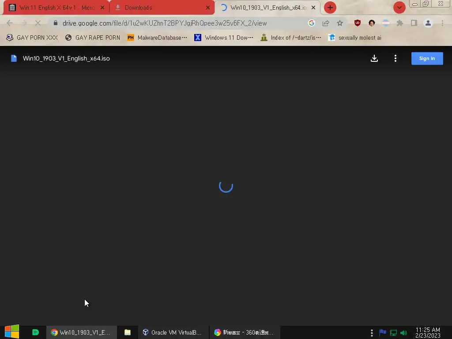This screenshot has width=452, height=339.
Task: Show hidden tray icons via the three-dot expander
Action: click(372, 333)
